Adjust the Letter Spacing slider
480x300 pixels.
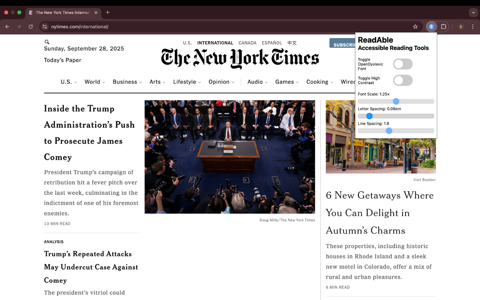(396, 116)
